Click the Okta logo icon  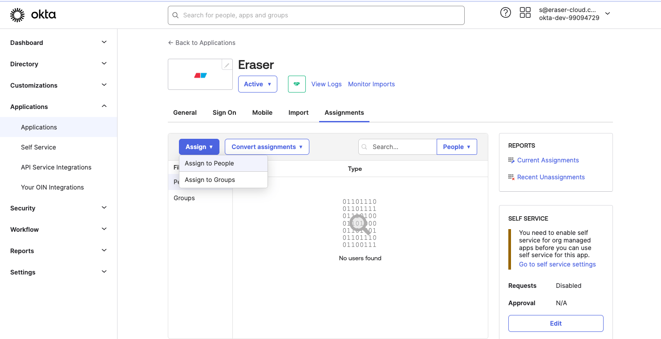[17, 15]
